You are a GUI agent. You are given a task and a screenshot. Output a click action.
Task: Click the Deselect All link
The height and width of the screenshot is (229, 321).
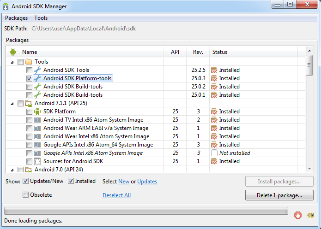pos(116,195)
